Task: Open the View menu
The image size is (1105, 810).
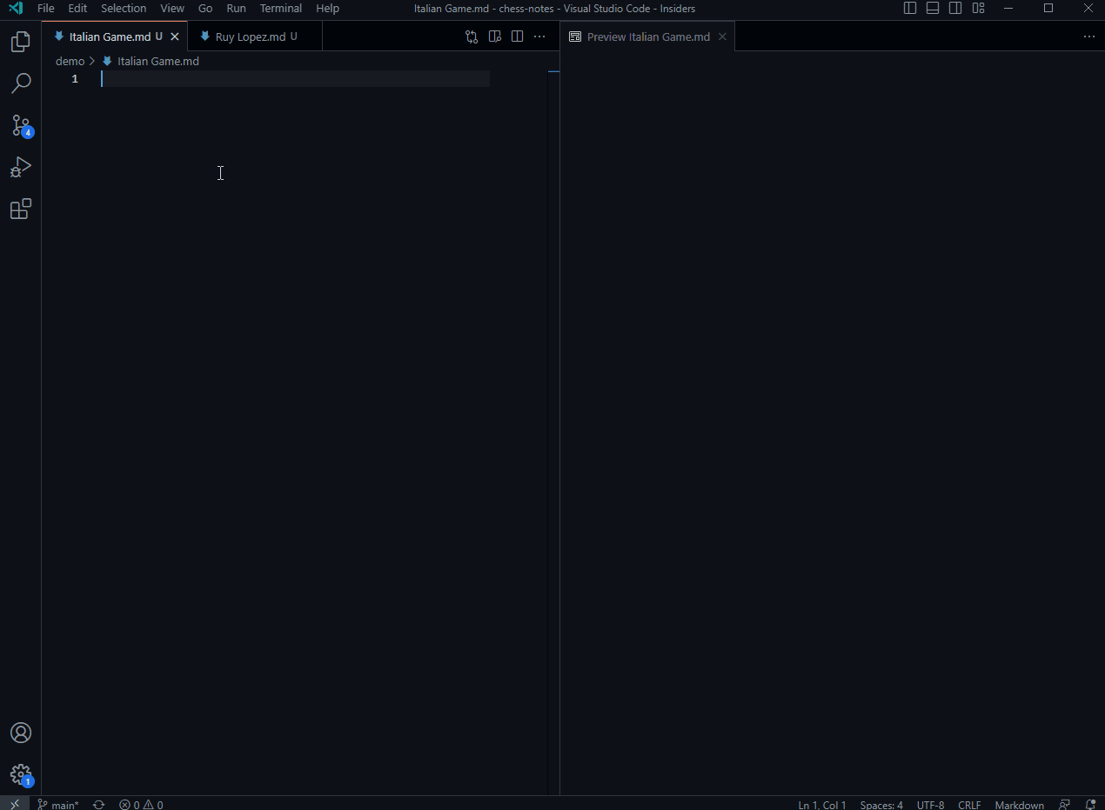Action: pos(172,9)
